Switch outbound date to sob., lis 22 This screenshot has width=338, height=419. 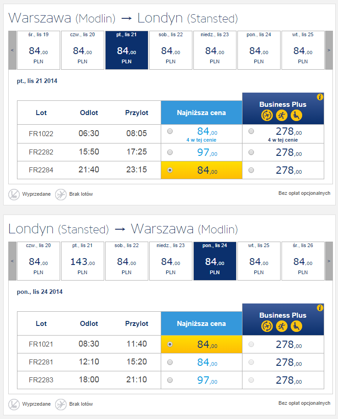point(171,50)
